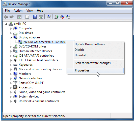Image resolution: width=135 pixels, height=122 pixels.
Task: Close the Device Manager window
Action: pyautogui.click(x=127, y=3)
